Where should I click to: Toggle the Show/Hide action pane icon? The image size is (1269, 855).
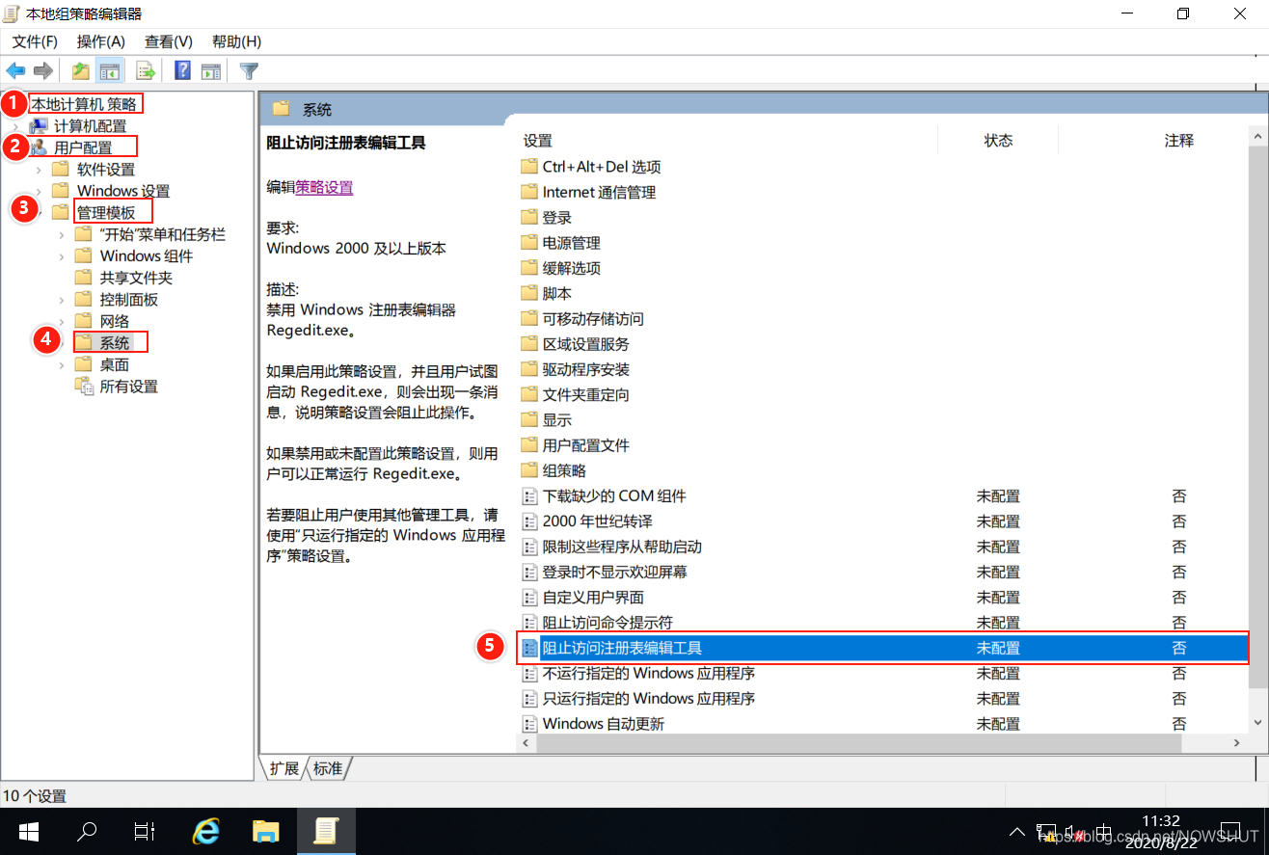(x=210, y=70)
